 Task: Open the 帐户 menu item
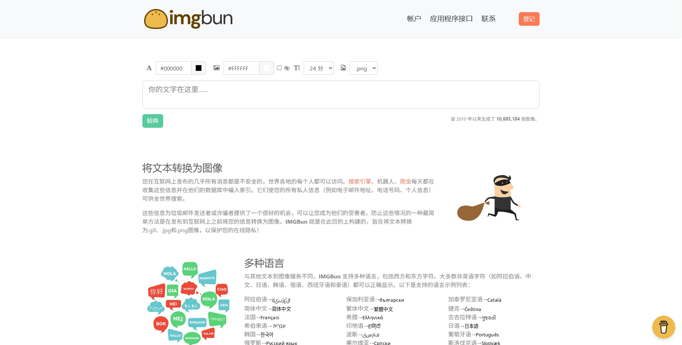click(x=414, y=19)
